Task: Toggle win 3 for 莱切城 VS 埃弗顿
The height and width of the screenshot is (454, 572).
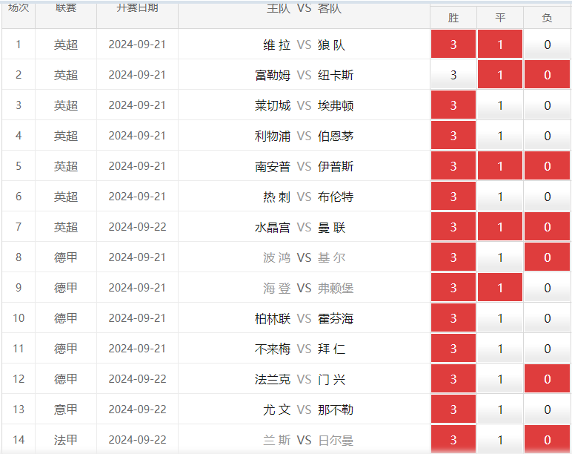Action: [453, 105]
